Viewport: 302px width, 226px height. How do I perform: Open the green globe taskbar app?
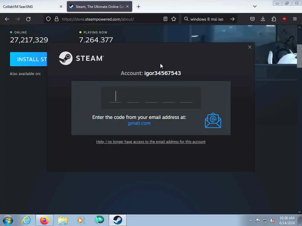pos(99,220)
